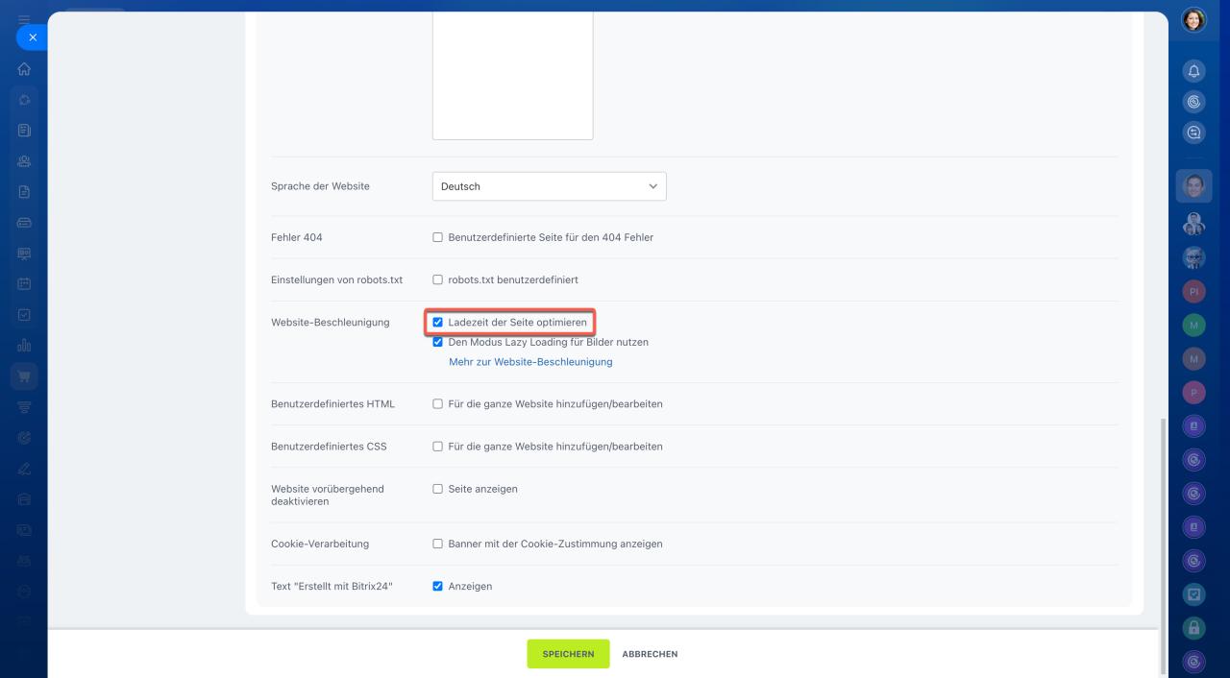Open the user profile avatar at top right
The image size is (1230, 678).
tap(1193, 20)
